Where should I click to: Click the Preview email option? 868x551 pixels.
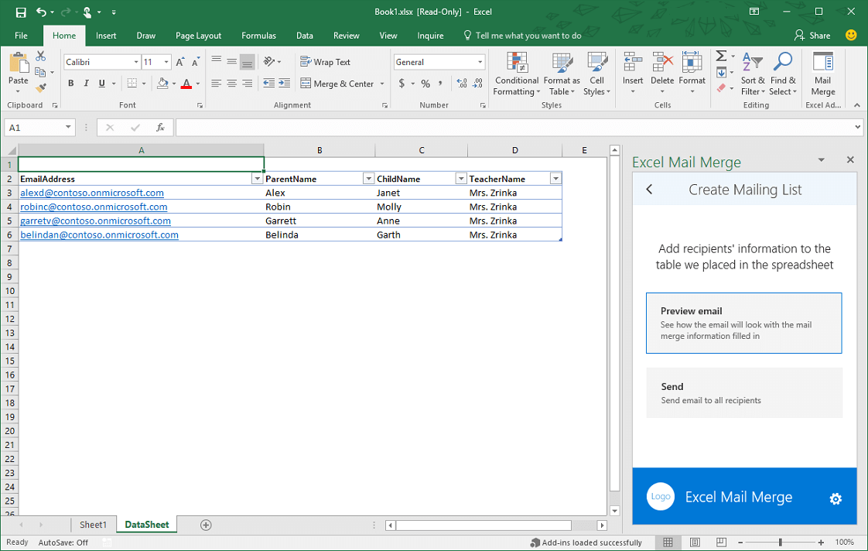point(743,322)
